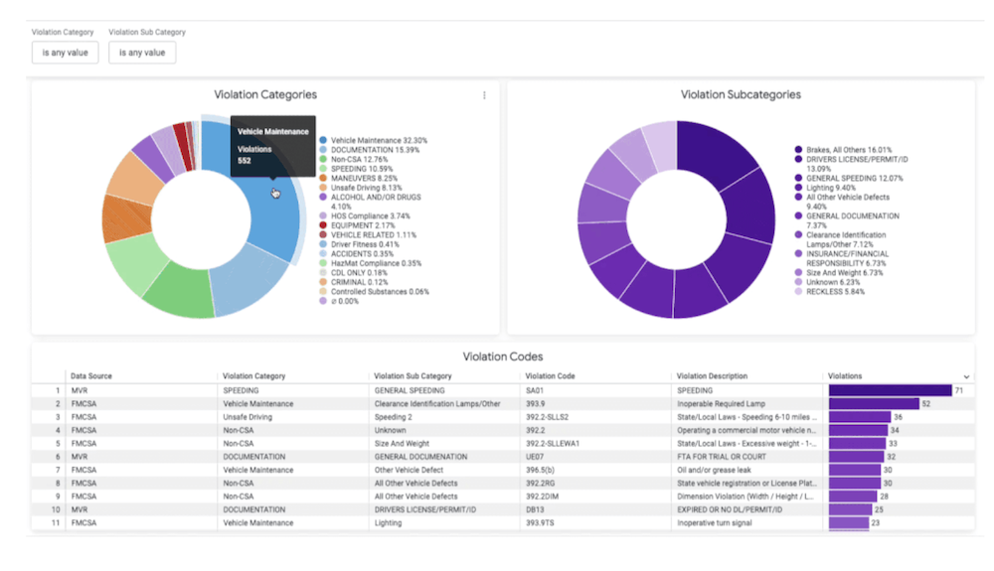
Task: Select the 392.2-SLLS2 violation code cell
Action: pos(594,417)
